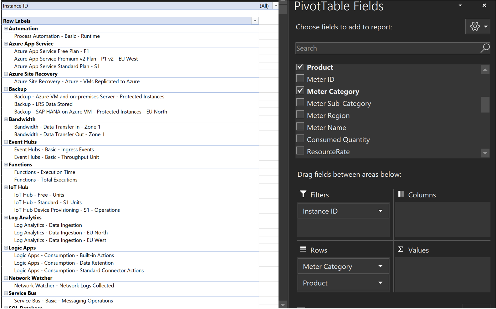Open the Instance ID (All) filter dropdown
Screen dimensions: 496x309
pyautogui.click(x=276, y=6)
